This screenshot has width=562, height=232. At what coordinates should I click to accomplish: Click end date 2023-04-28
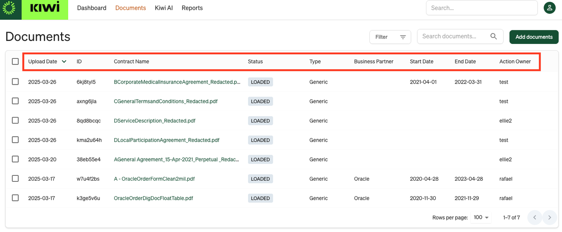[x=469, y=179]
